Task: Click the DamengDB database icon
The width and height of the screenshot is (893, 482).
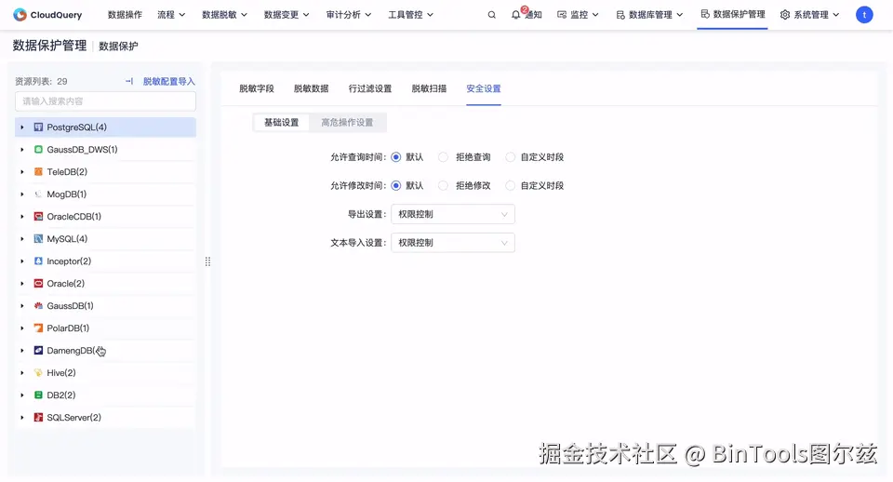Action: pyautogui.click(x=38, y=351)
